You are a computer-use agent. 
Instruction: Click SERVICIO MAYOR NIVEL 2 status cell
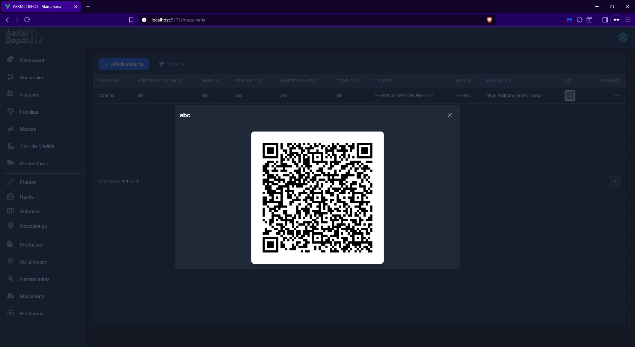[x=403, y=96]
